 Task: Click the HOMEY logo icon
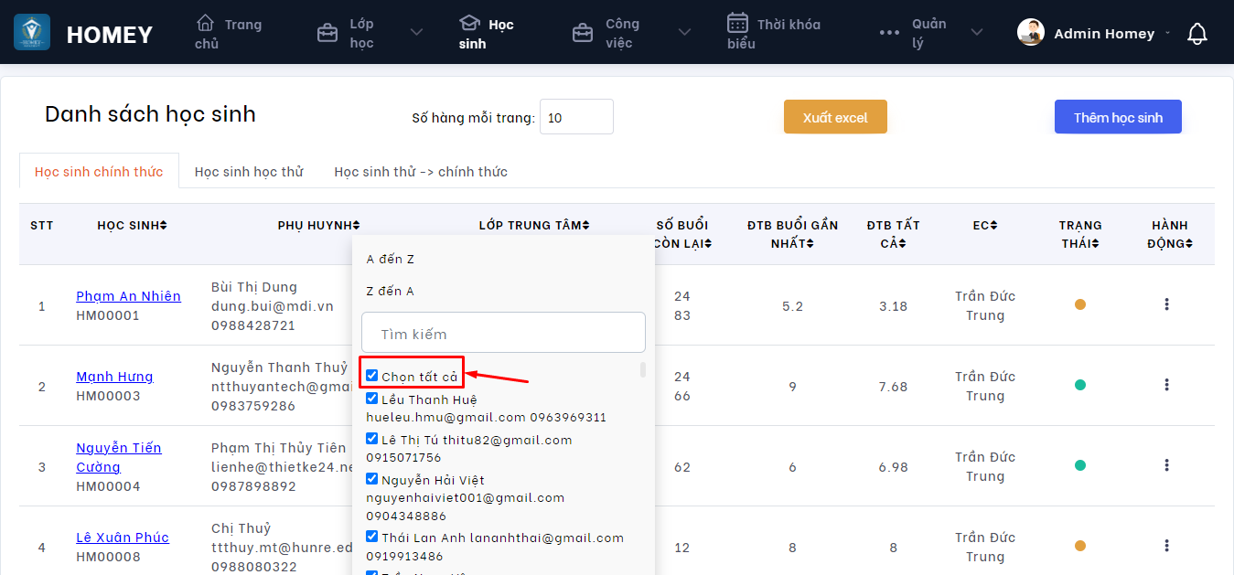(x=32, y=33)
